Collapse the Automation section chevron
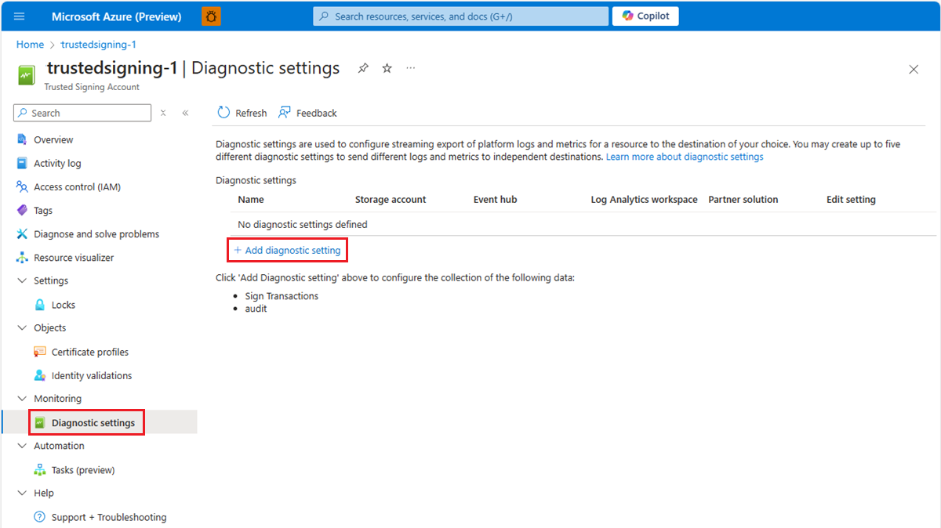Image resolution: width=941 pixels, height=528 pixels. [22, 445]
